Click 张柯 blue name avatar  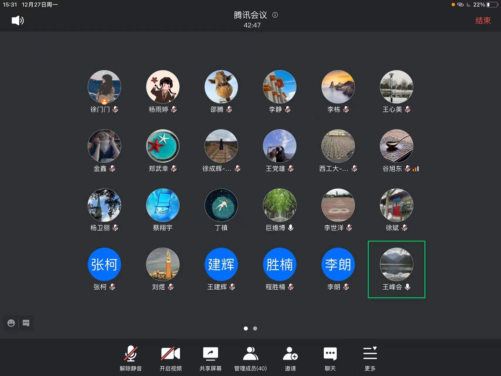coord(104,264)
